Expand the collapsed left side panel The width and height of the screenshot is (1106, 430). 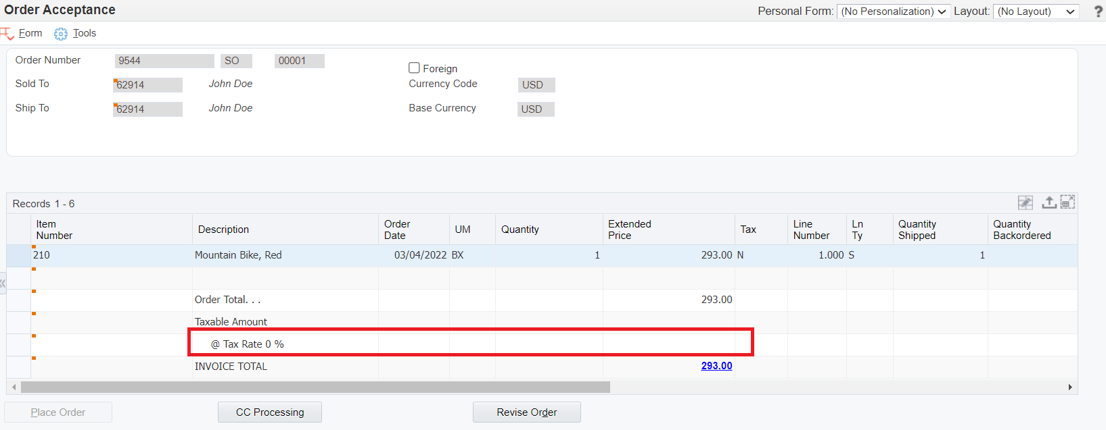3,284
